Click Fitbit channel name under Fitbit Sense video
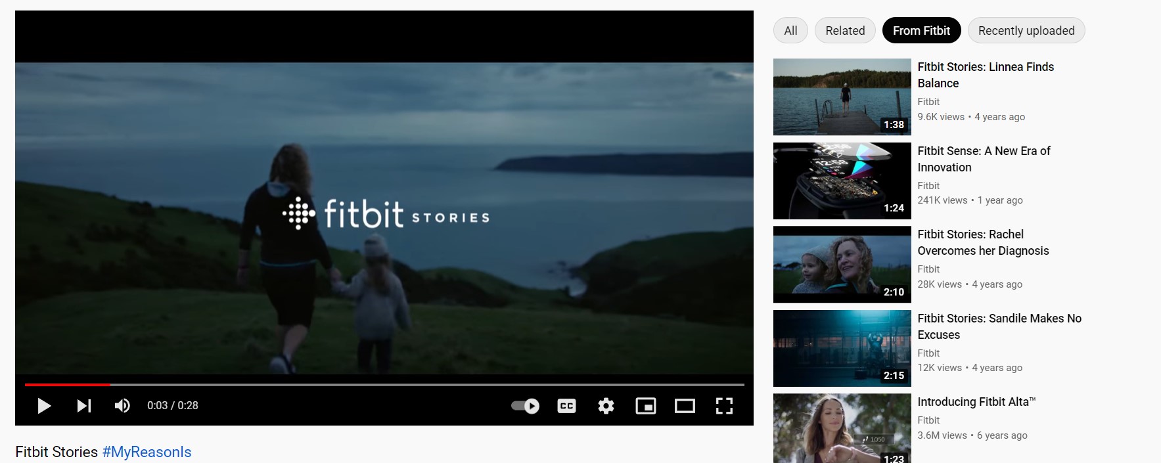The image size is (1161, 463). pyautogui.click(x=928, y=186)
